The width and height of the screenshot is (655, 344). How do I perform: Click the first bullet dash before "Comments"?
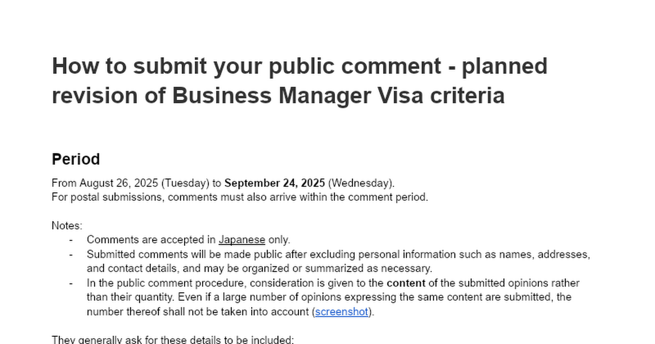[71, 240]
